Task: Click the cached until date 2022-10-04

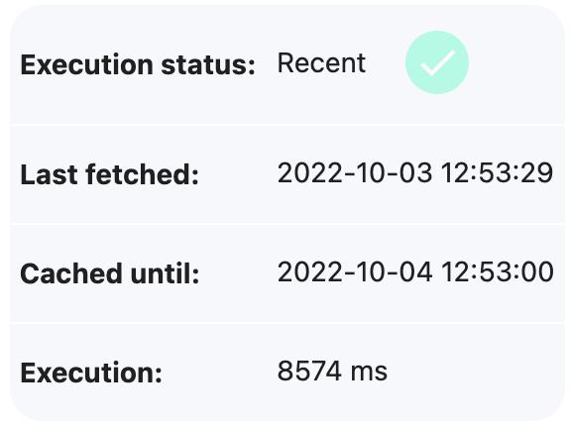Action: (x=355, y=271)
